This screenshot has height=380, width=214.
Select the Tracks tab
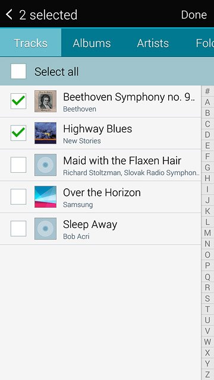(x=30, y=43)
